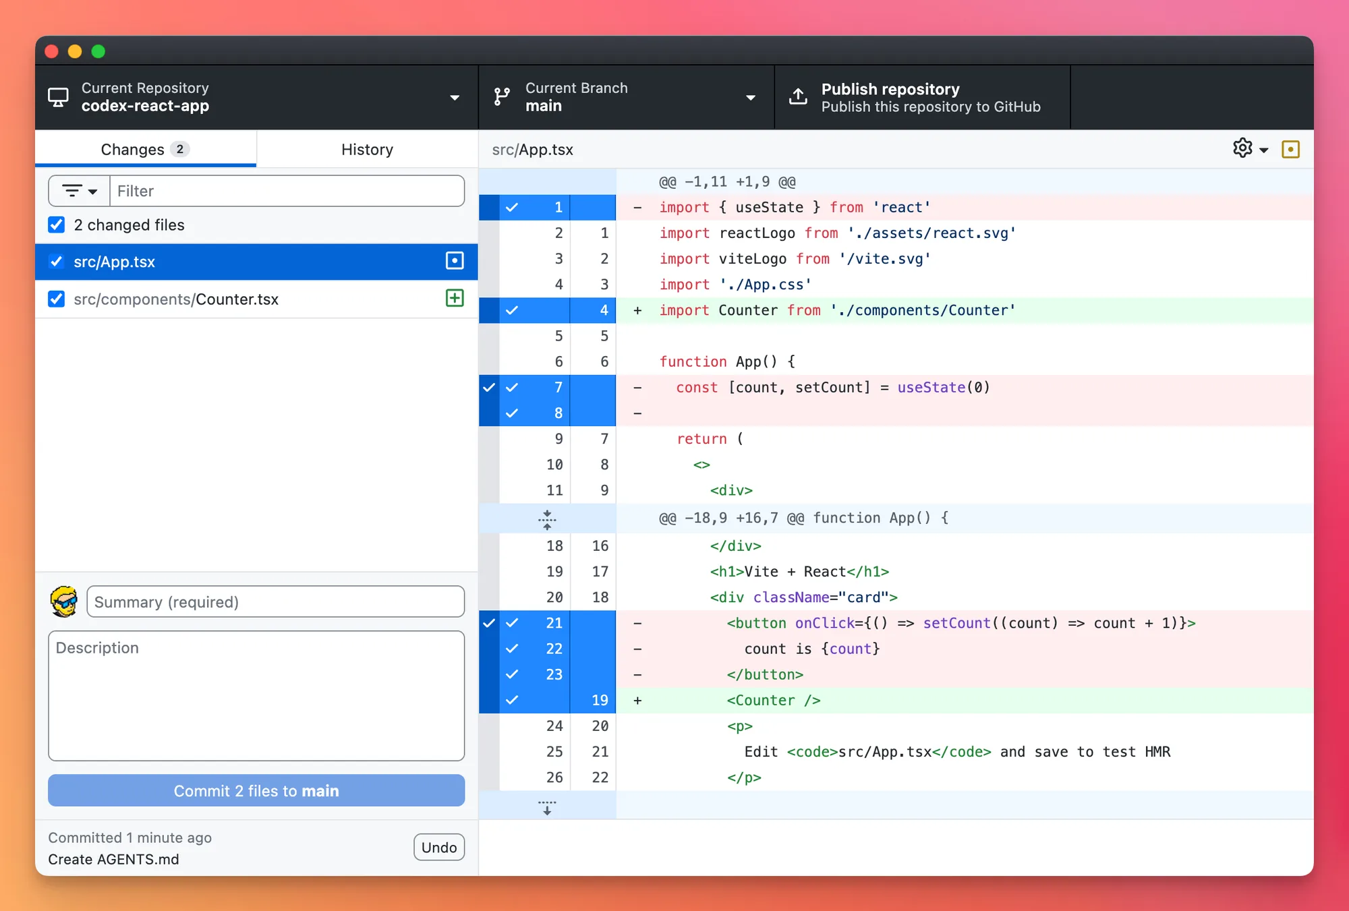The image size is (1349, 911).
Task: Expand hidden lines between the two hunks
Action: coord(547,519)
